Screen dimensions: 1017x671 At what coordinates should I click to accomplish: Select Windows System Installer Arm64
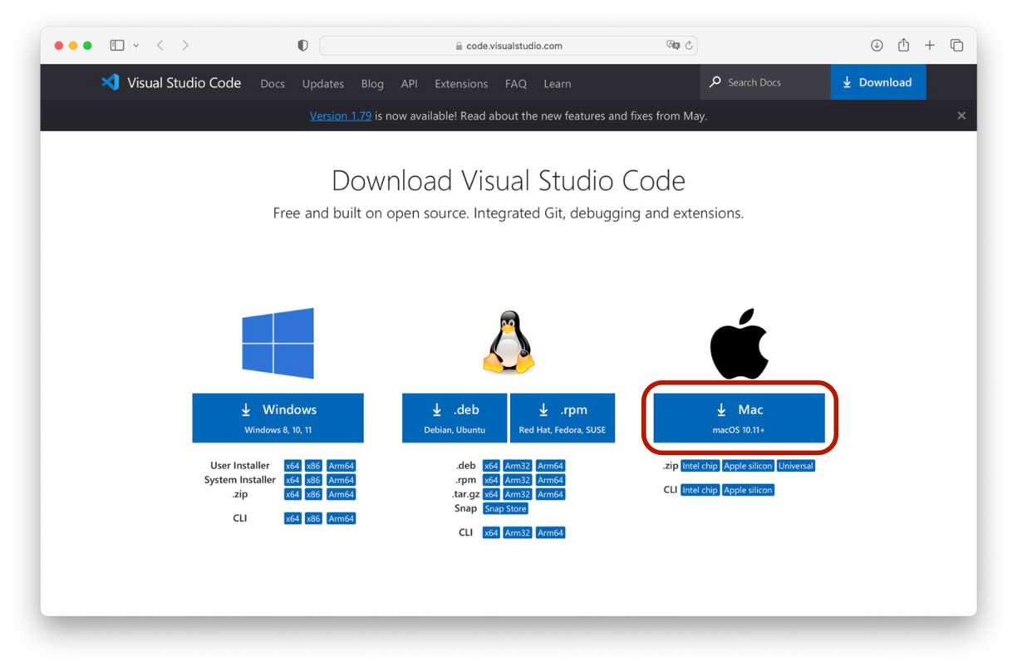click(x=341, y=480)
